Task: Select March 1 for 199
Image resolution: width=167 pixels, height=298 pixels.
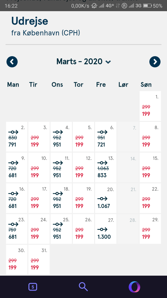Action: click(150, 106)
